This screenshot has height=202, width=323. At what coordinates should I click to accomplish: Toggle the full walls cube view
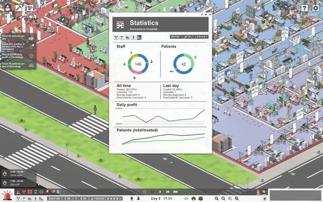(201, 198)
